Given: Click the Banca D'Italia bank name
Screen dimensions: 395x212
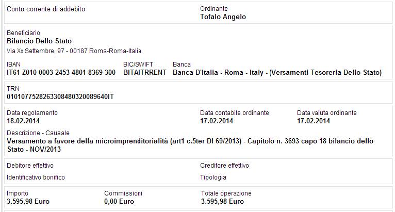Looking at the screenshot, I should [277, 73].
